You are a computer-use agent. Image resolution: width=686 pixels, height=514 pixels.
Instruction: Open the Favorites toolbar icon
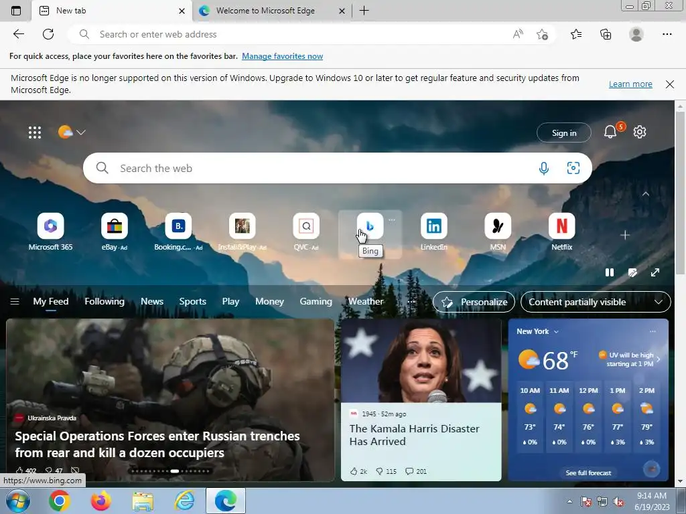coord(576,34)
